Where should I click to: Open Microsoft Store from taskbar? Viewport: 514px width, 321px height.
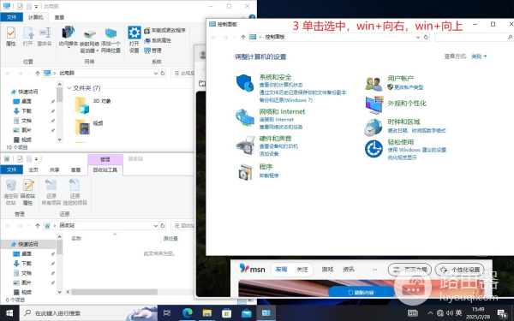[226, 313]
